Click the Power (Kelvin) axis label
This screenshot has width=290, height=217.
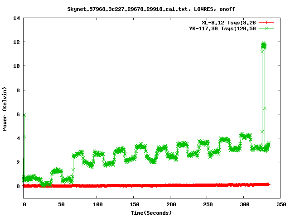click(x=5, y=109)
